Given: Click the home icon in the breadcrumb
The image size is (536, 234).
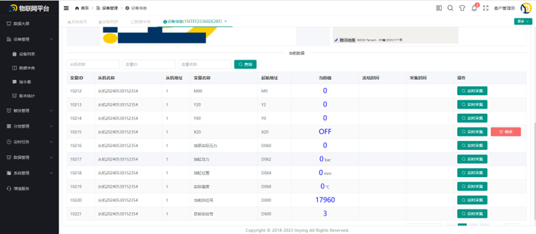Looking at the screenshot, I should [x=77, y=8].
